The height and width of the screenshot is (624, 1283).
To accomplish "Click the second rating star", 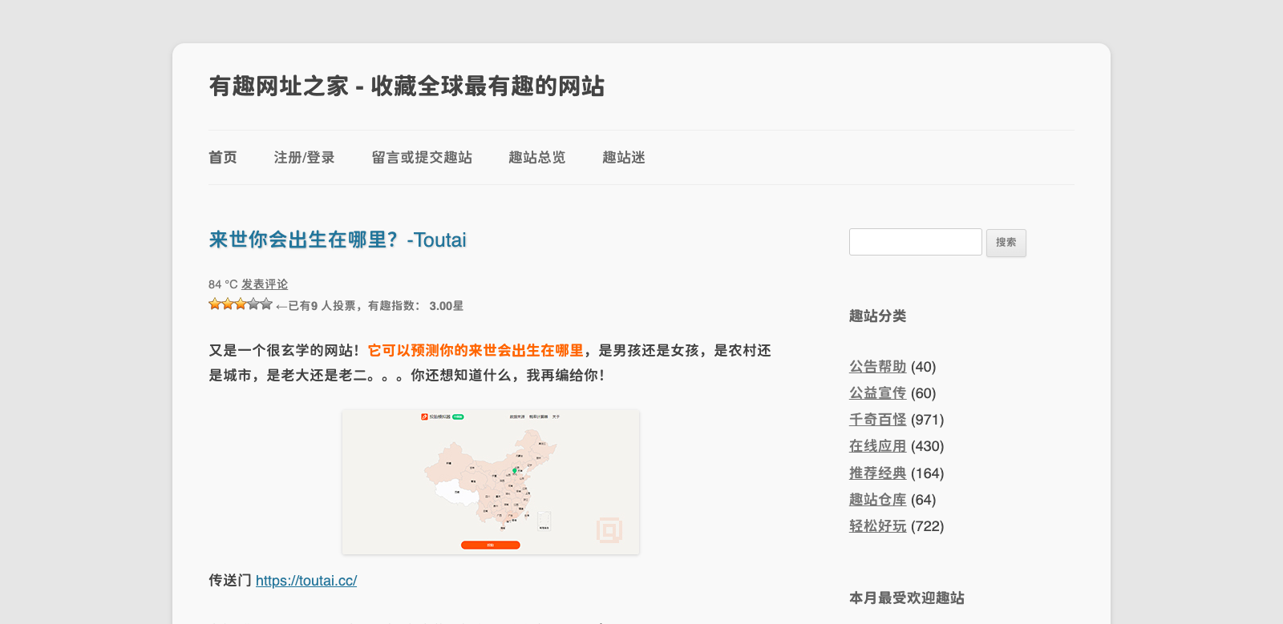I will coord(227,304).
